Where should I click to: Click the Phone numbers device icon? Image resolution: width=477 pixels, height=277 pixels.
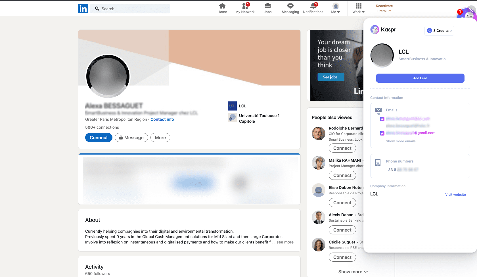click(x=378, y=163)
